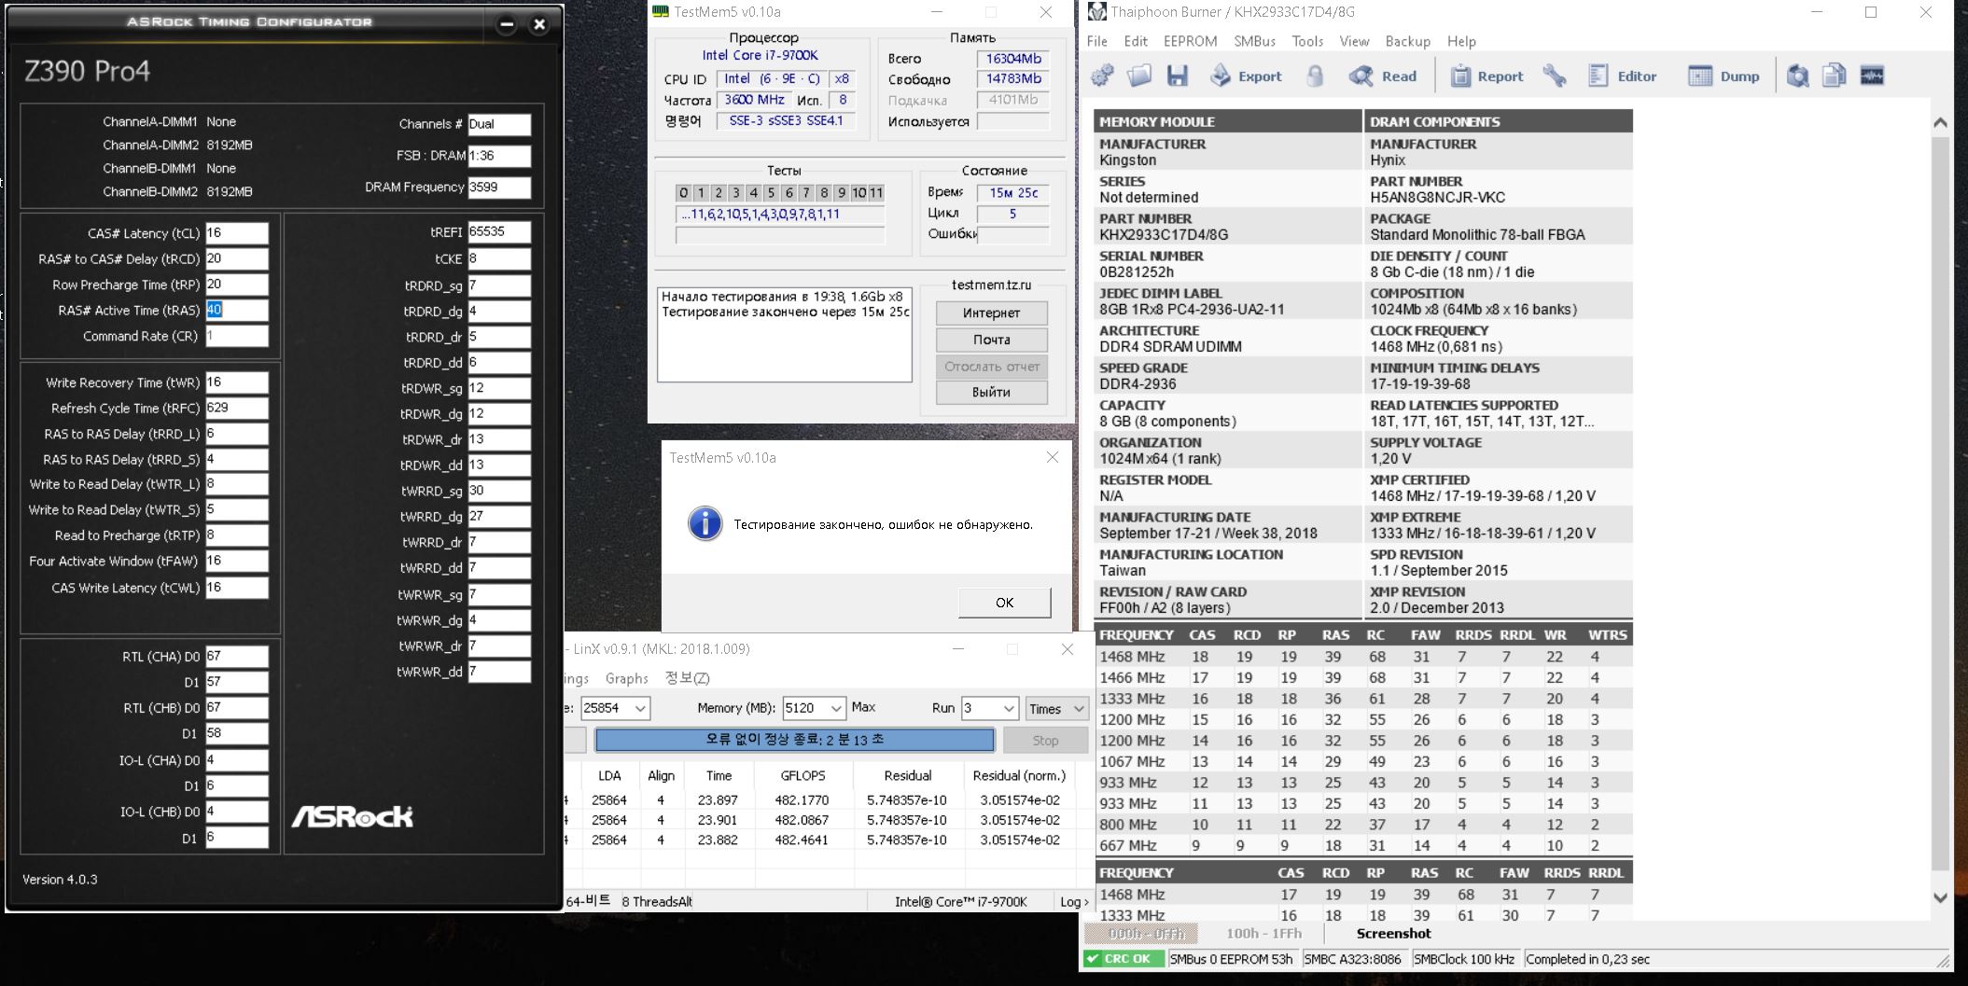The image size is (1968, 986).
Task: Click the camera with magnifier icon
Action: coord(1797,76)
